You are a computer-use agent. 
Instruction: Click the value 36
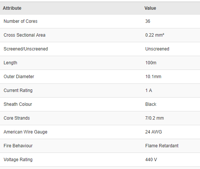tap(148, 21)
